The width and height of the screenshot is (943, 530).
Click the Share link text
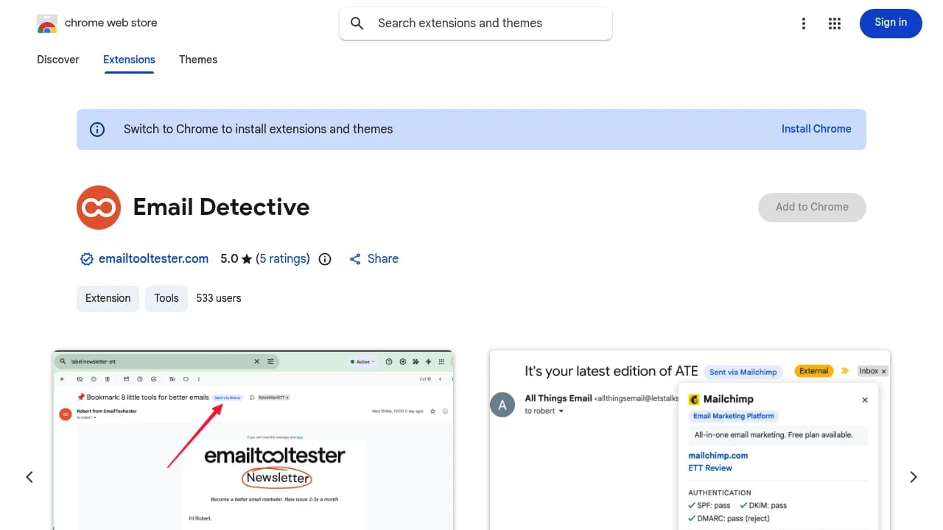[383, 259]
